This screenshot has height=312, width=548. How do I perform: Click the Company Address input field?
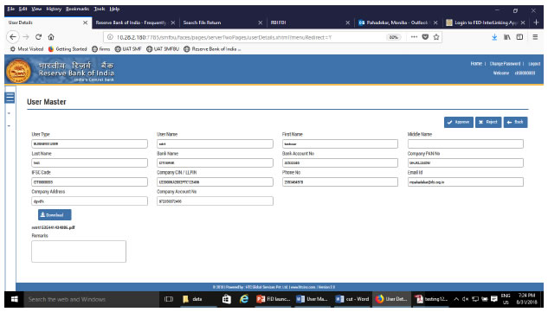pos(89,201)
